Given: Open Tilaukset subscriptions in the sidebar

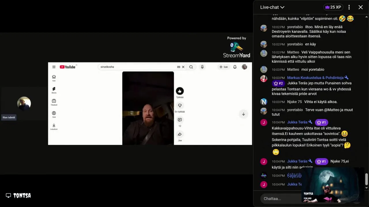Looking at the screenshot, I should coord(54,102).
